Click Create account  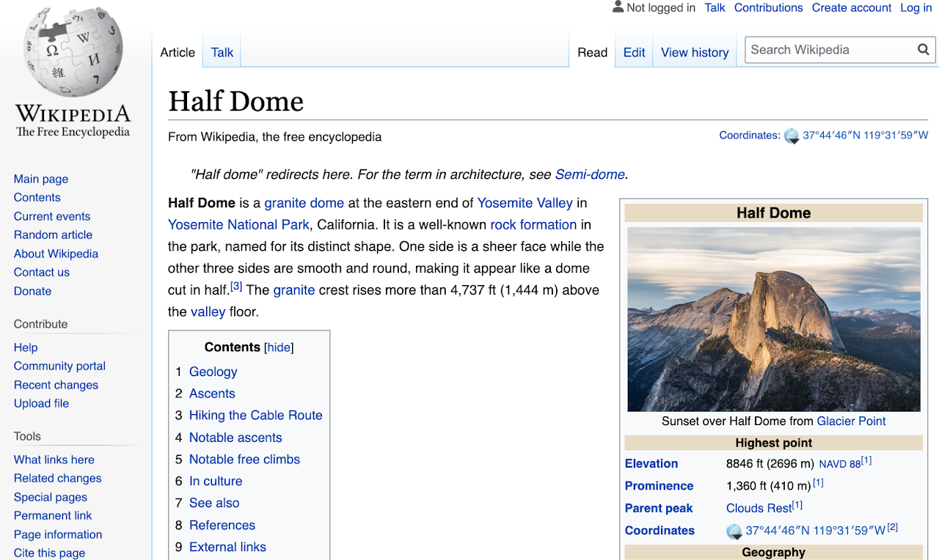[851, 7]
